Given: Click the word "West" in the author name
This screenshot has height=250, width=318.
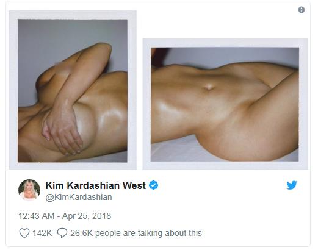Looking at the screenshot, I should pyautogui.click(x=134, y=185).
